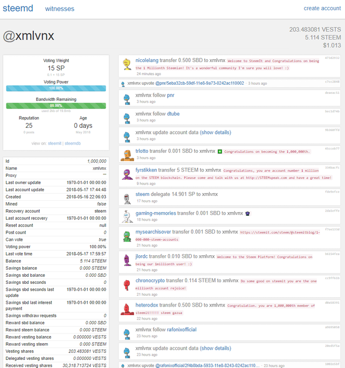This screenshot has width=345, height=368.
Task: Click the @xmlvnx account heading
Action: (29, 36)
